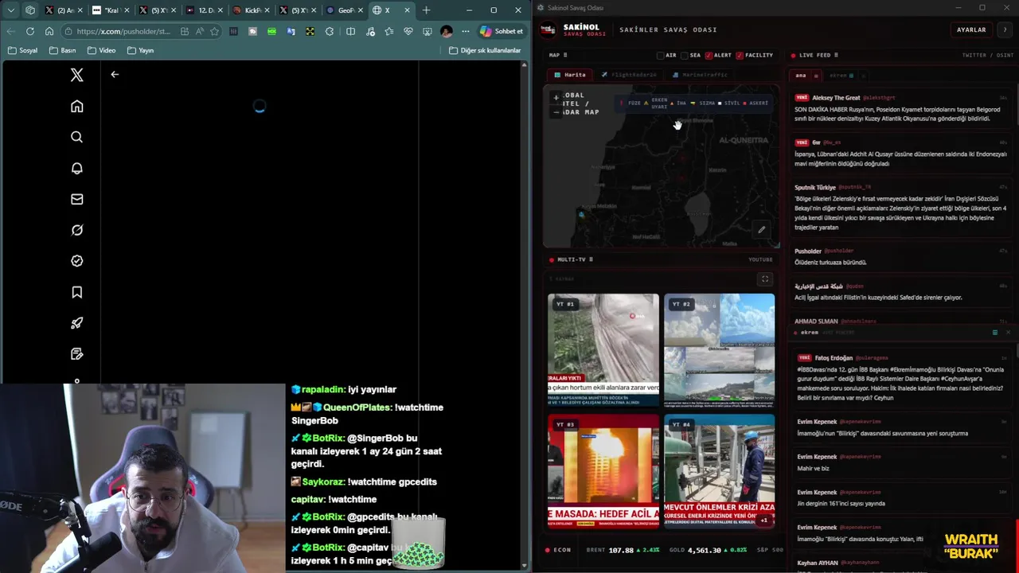Click LIVE FEED panel grip menu
The width and height of the screenshot is (1019, 573).
836,55
